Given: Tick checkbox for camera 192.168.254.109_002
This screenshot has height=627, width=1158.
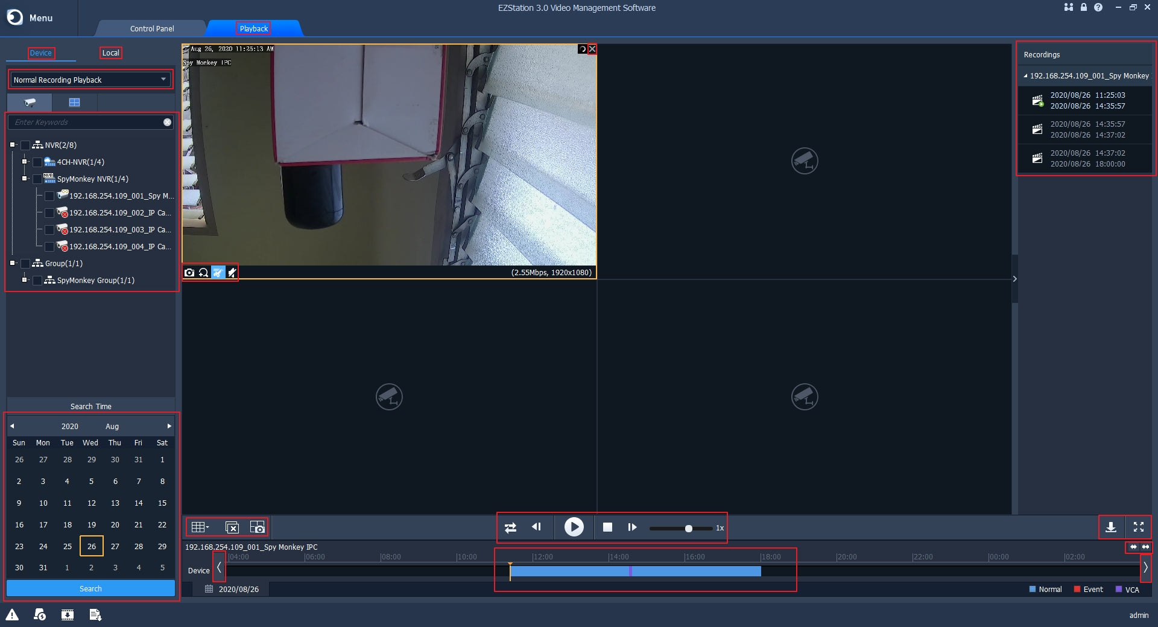Looking at the screenshot, I should pyautogui.click(x=49, y=213).
